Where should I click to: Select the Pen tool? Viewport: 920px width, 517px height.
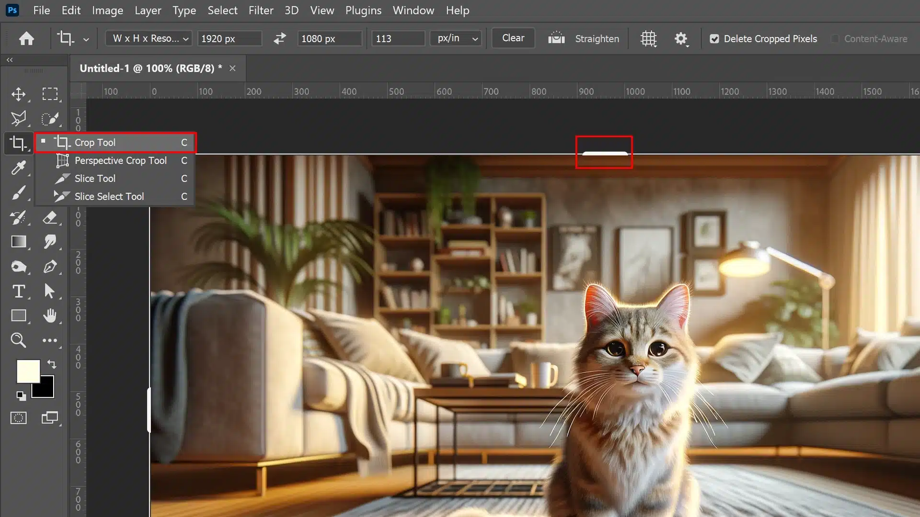point(50,267)
